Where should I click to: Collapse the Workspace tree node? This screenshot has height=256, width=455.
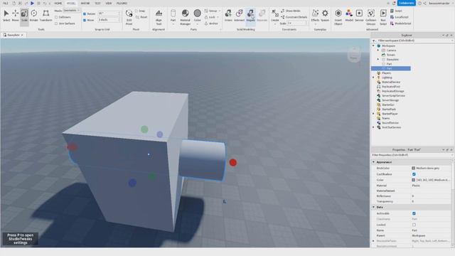point(374,46)
